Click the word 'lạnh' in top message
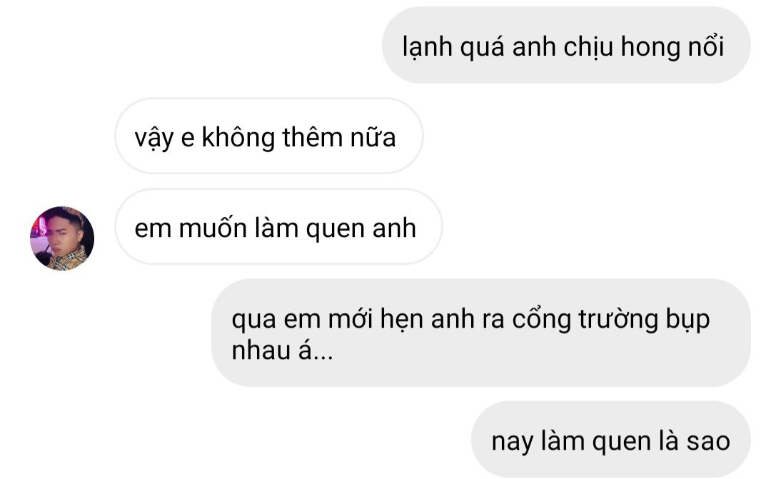The height and width of the screenshot is (479, 771). (x=428, y=48)
